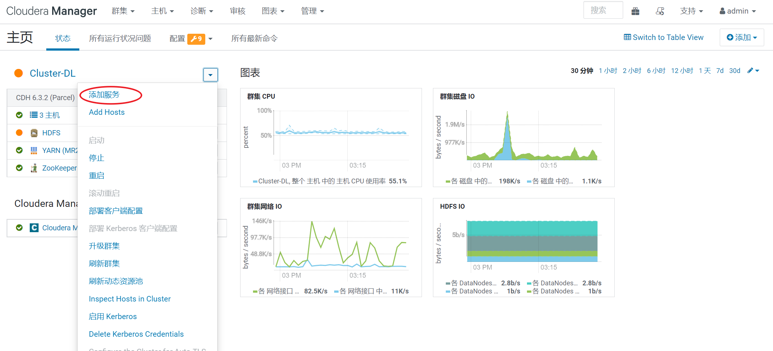Click green check status beside YARN
The image size is (773, 351).
point(19,150)
